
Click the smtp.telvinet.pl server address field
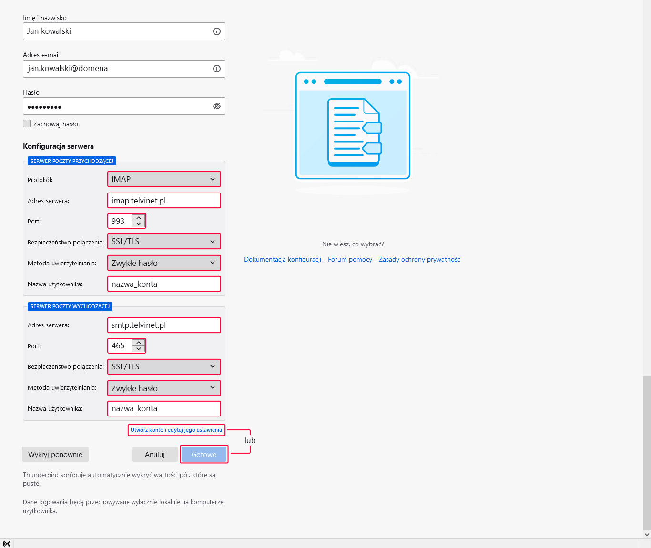point(164,325)
